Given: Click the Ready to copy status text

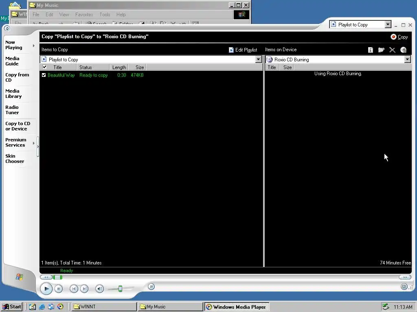Looking at the screenshot, I should point(93,75).
